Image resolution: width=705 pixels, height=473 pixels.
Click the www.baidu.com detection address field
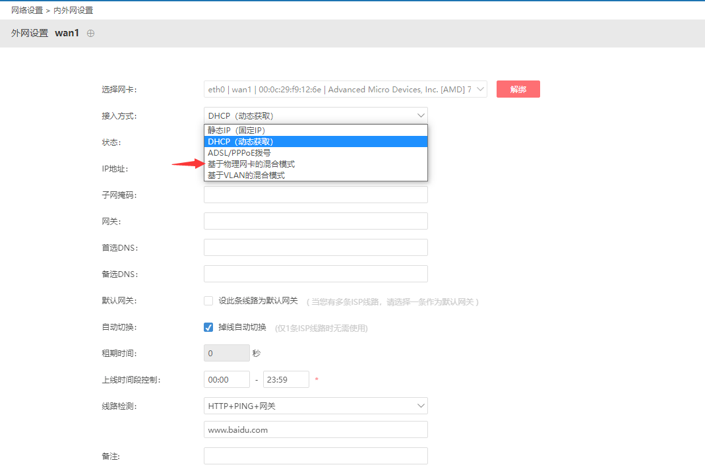[316, 429]
